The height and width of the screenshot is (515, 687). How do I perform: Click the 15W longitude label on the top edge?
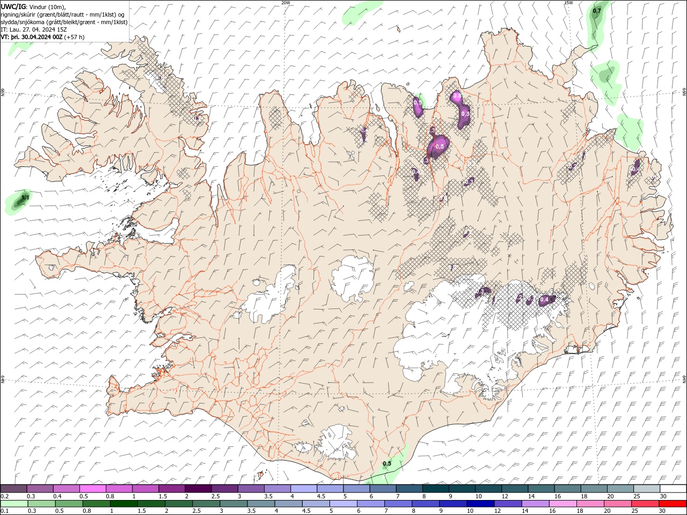[569, 3]
